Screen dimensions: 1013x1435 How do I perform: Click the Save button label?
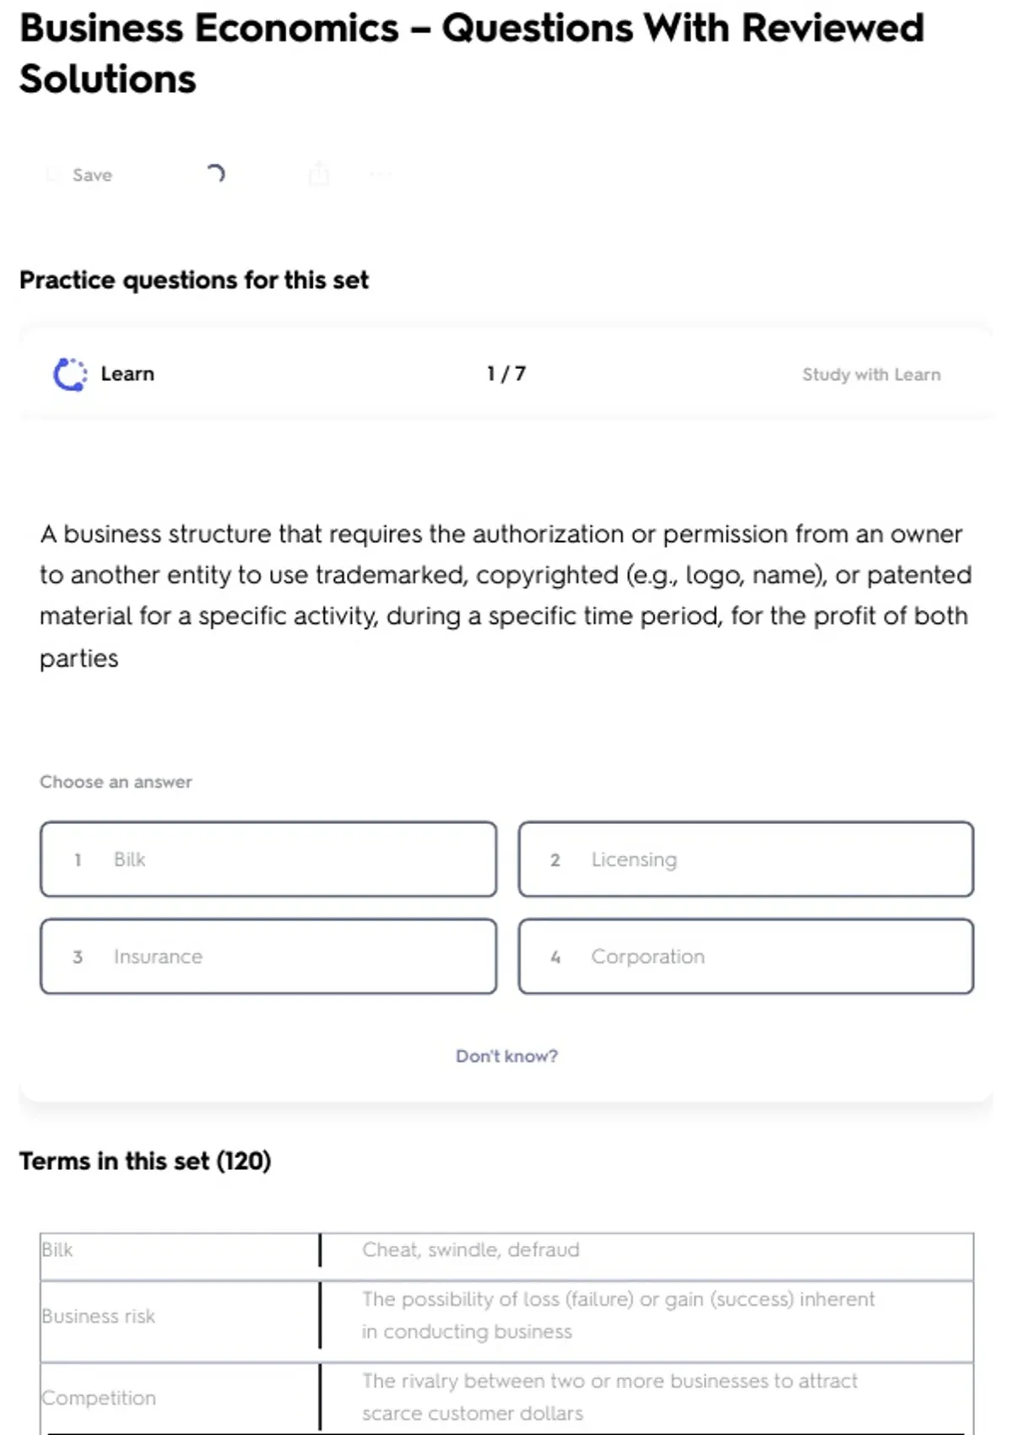[92, 175]
